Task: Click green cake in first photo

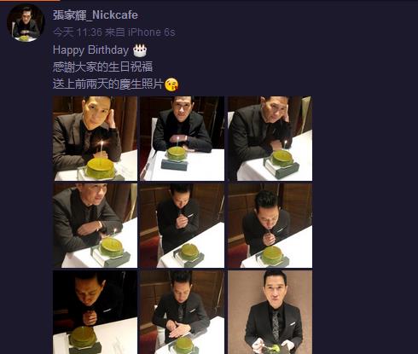Action: [101, 167]
